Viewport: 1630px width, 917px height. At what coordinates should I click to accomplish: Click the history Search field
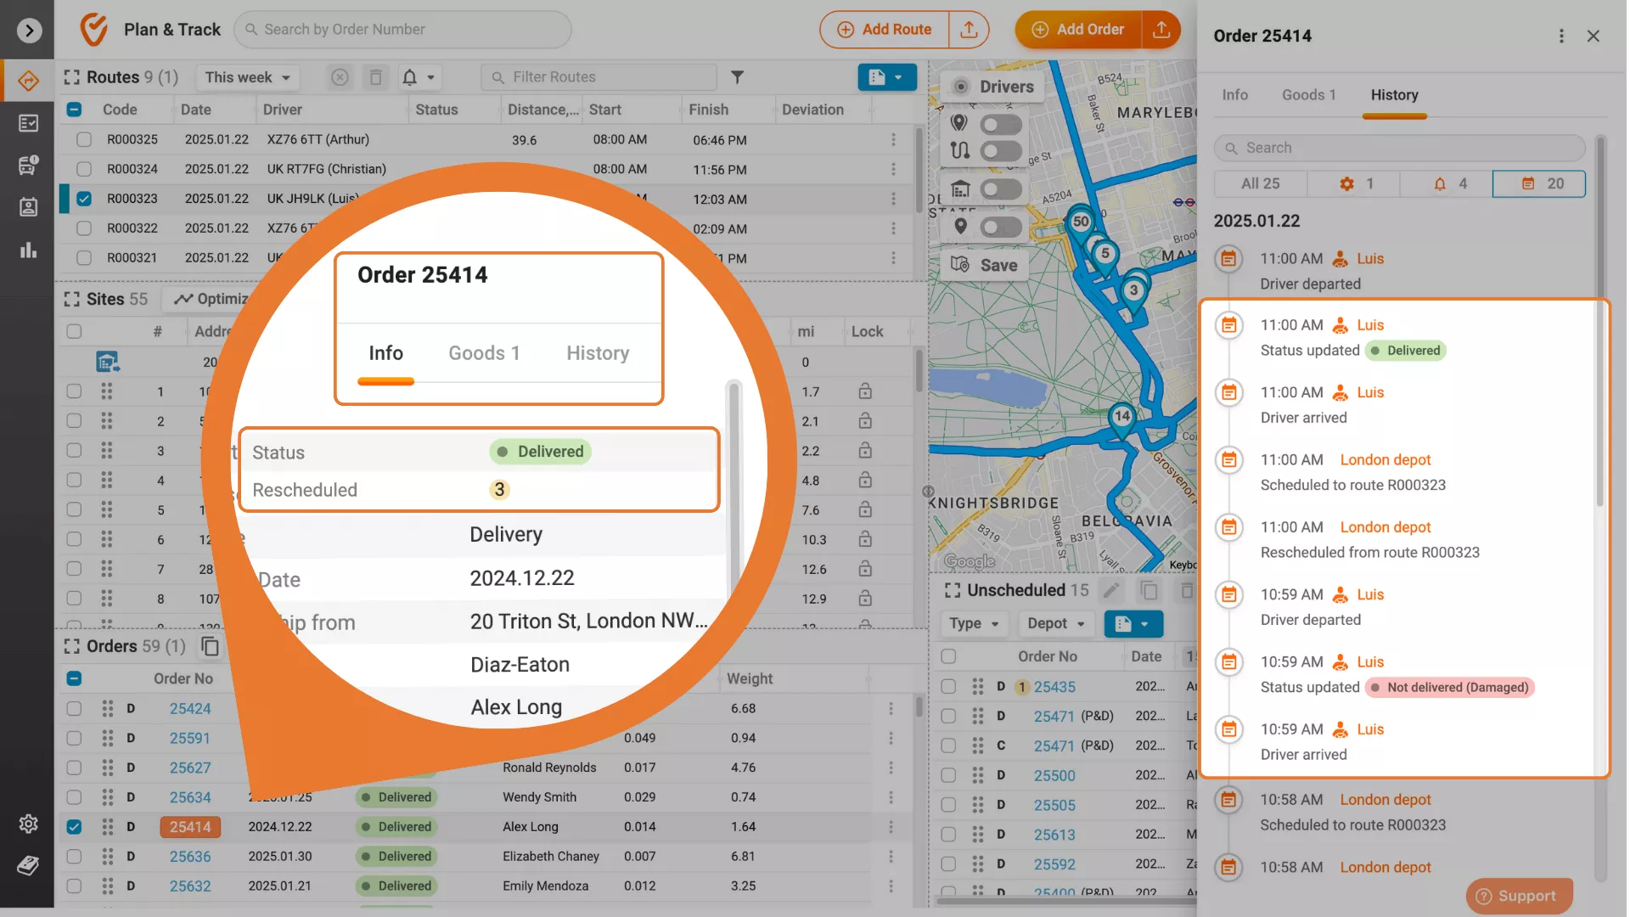tap(1399, 148)
